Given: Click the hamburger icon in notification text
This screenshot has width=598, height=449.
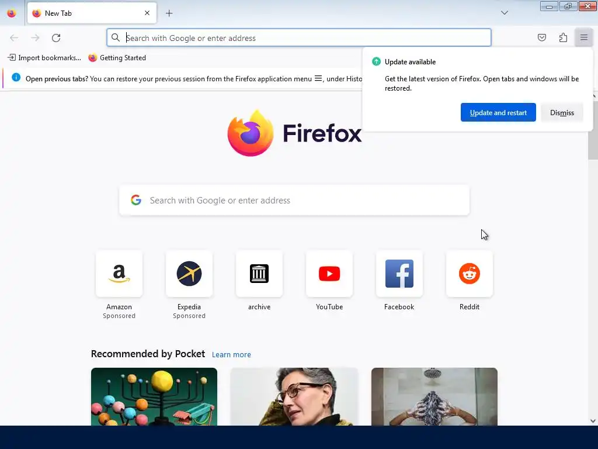Looking at the screenshot, I should tap(318, 78).
